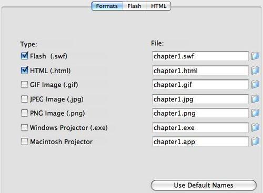263x193 pixels.
Task: Disable the HTML (.html) checkbox
Action: coord(24,70)
